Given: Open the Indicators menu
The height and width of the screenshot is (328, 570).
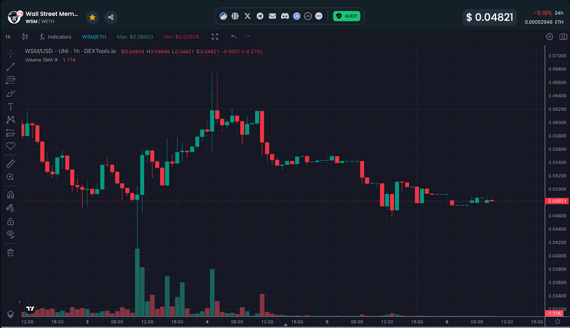Looking at the screenshot, I should coord(55,37).
